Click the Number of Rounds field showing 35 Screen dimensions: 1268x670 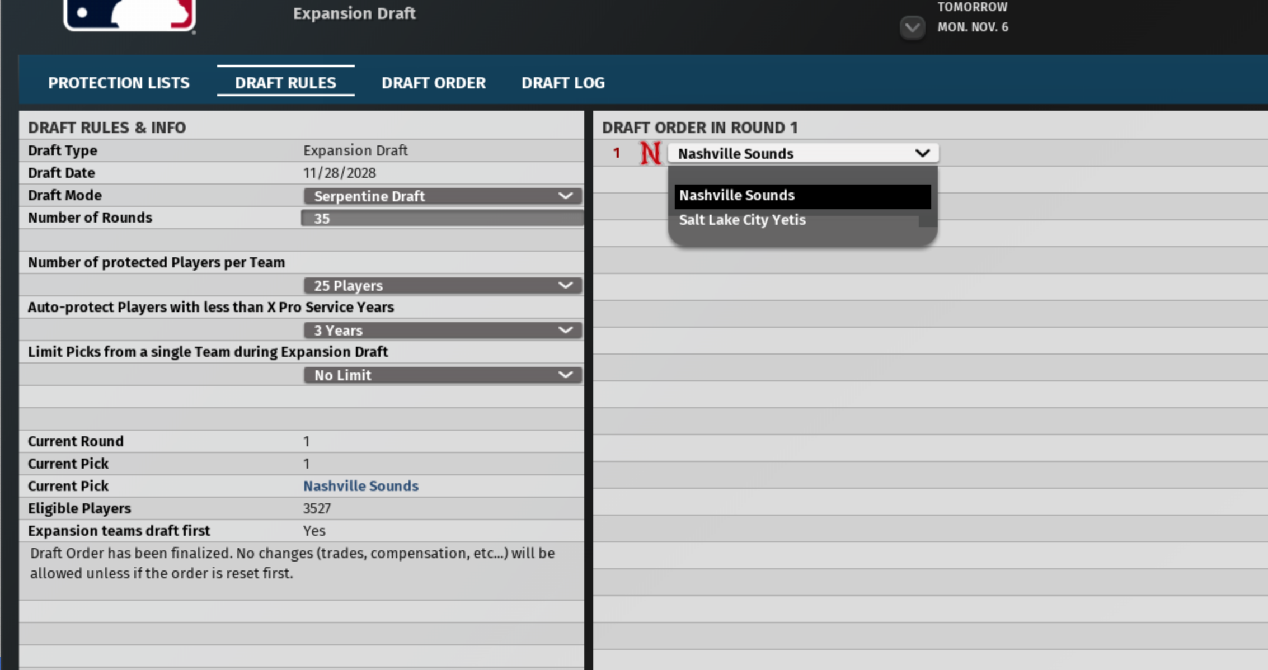click(x=442, y=218)
